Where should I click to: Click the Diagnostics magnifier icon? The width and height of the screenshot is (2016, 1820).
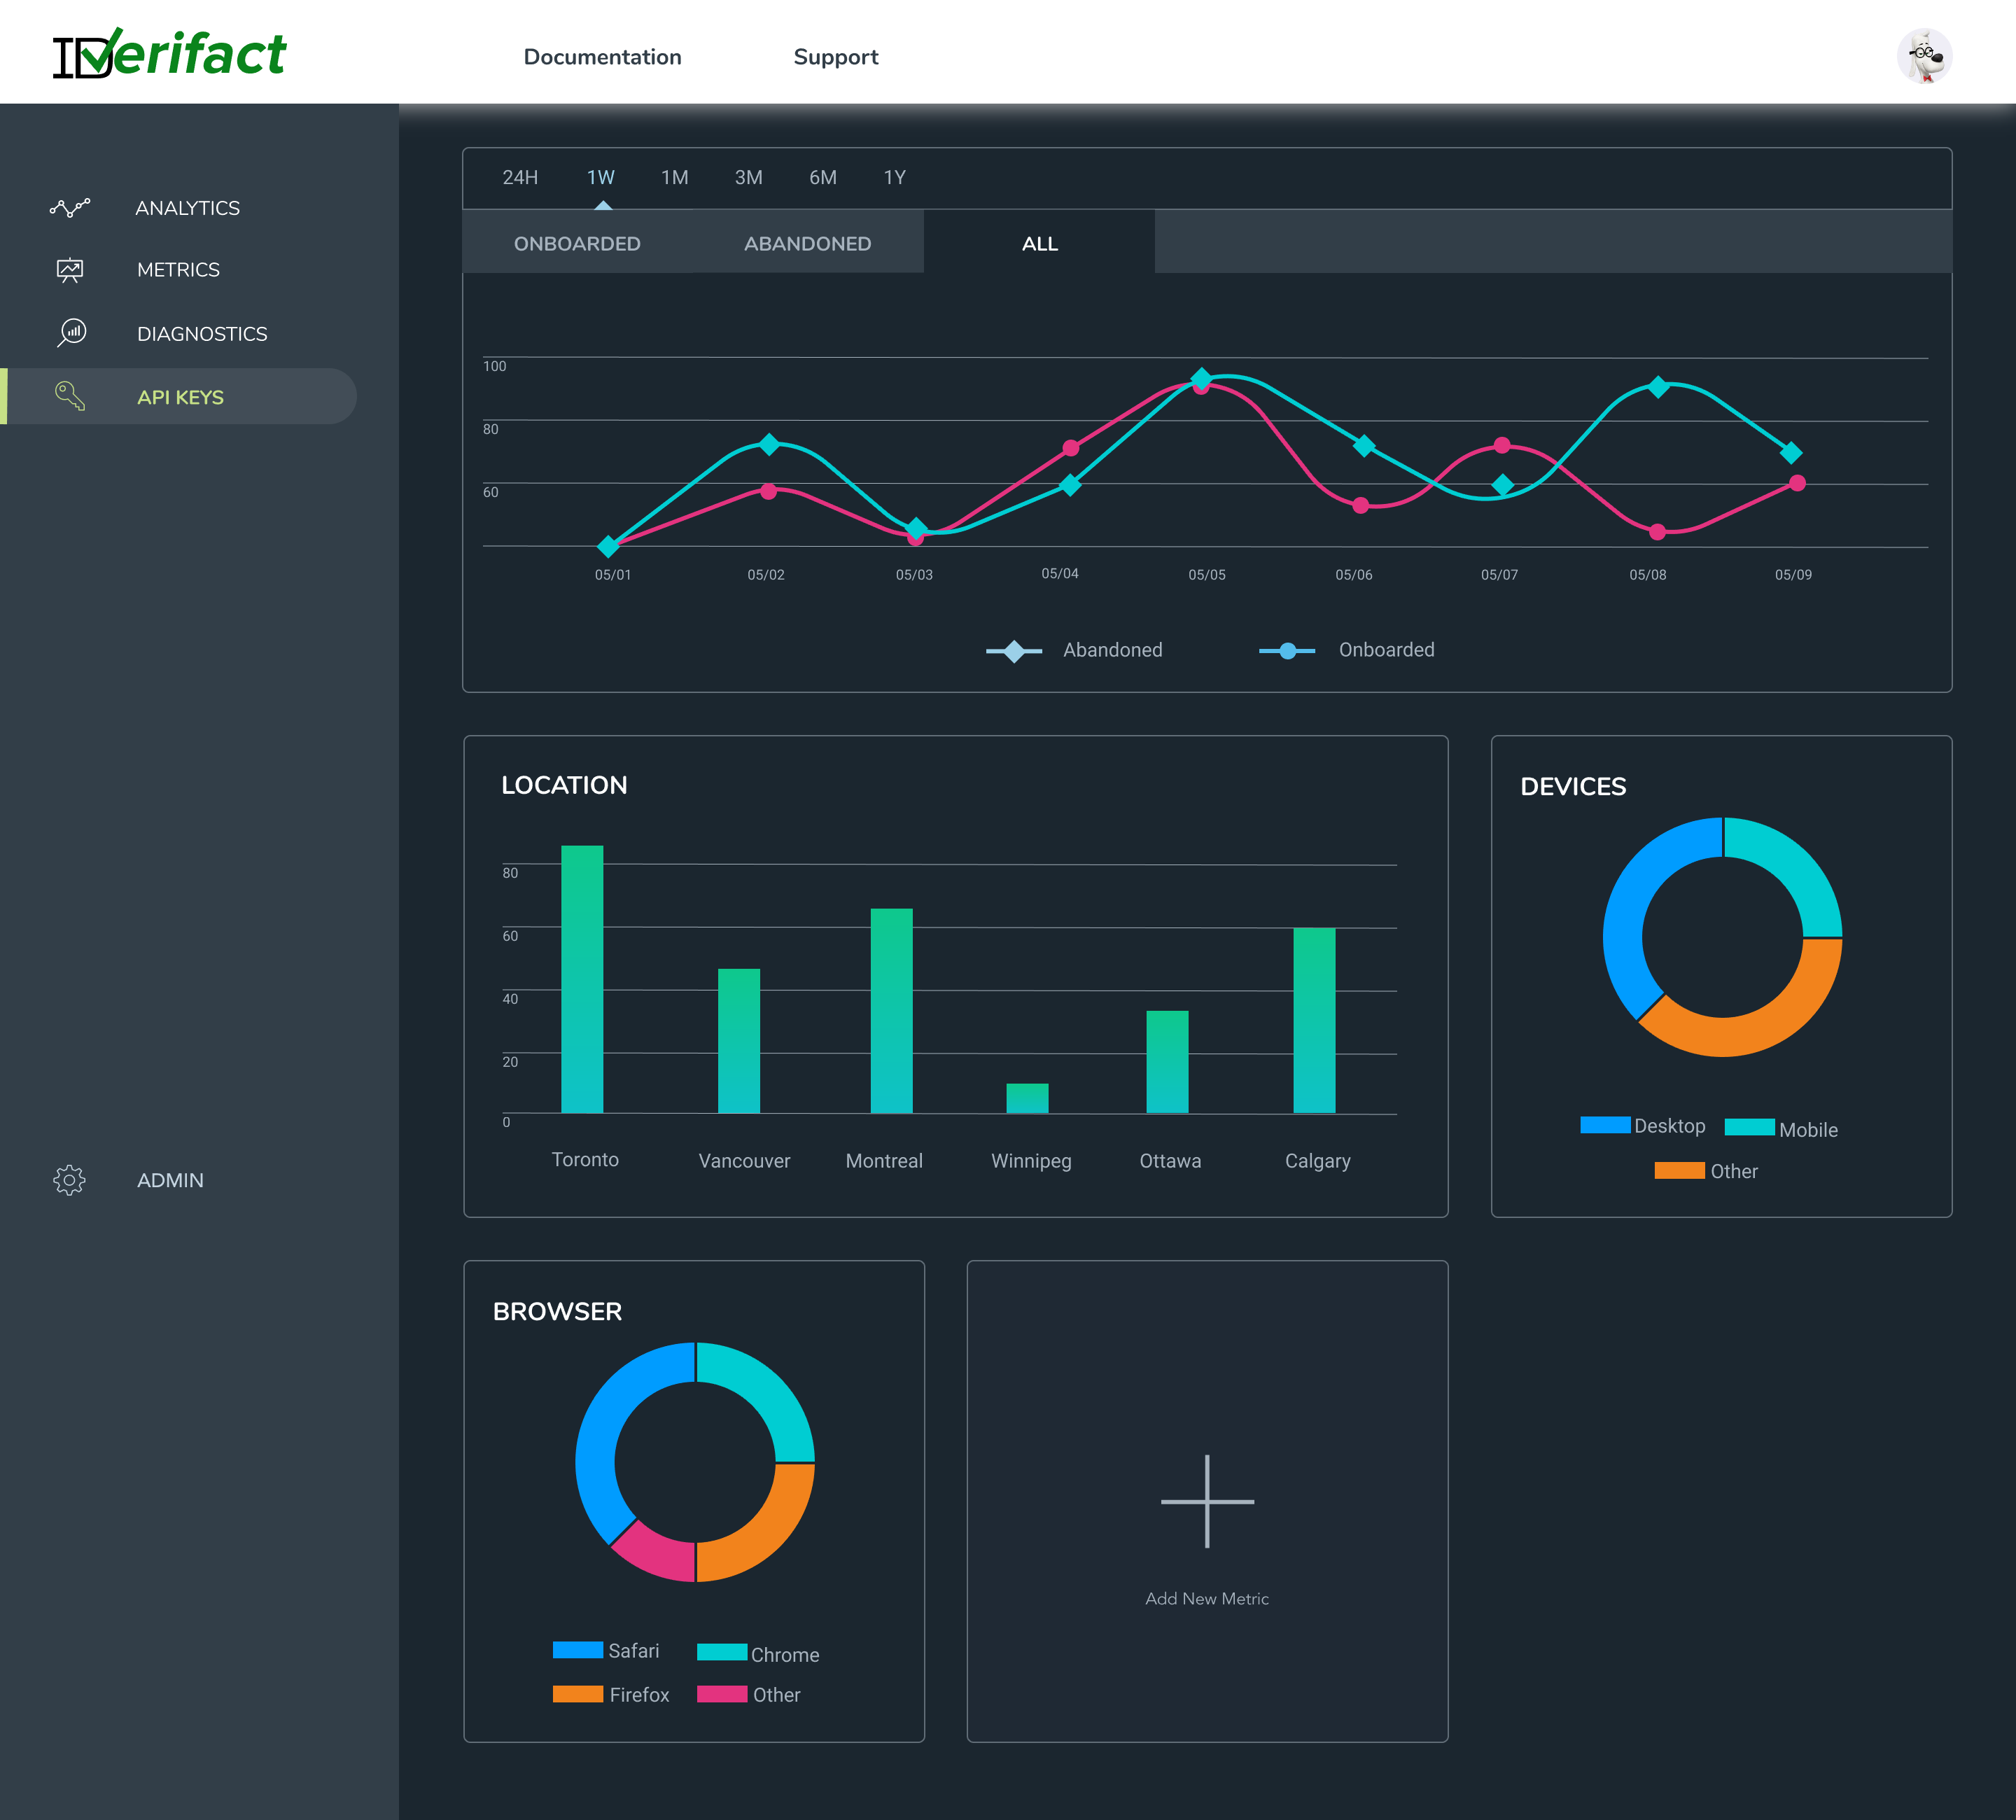[72, 333]
